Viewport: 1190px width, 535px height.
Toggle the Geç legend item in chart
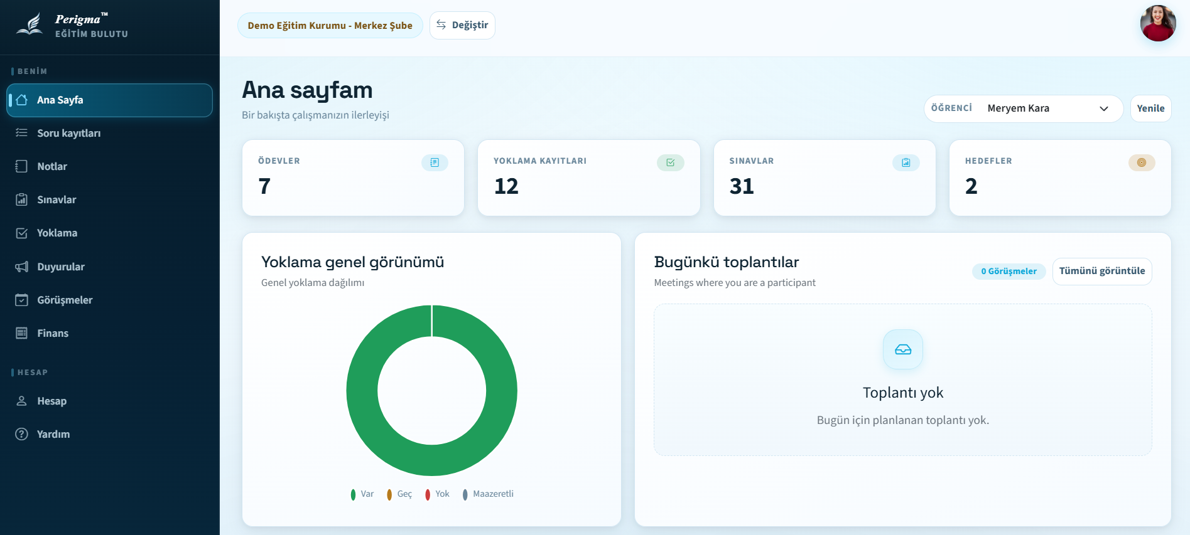(x=399, y=494)
